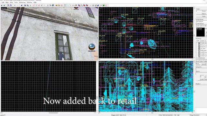Open the Texture group dropdown
The width and height of the screenshot is (207, 116).
[x=202, y=21]
